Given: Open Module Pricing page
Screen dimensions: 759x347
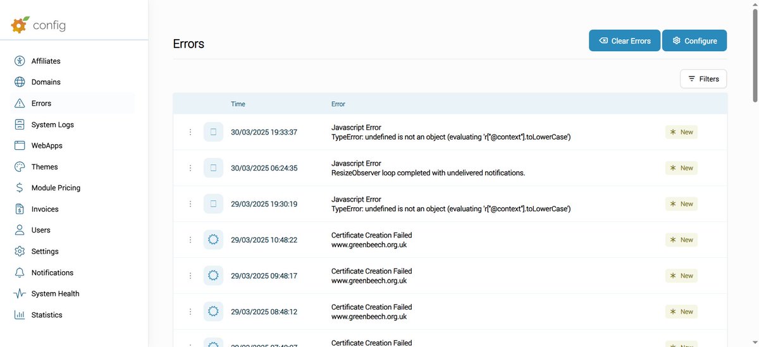Looking at the screenshot, I should coord(74,188).
